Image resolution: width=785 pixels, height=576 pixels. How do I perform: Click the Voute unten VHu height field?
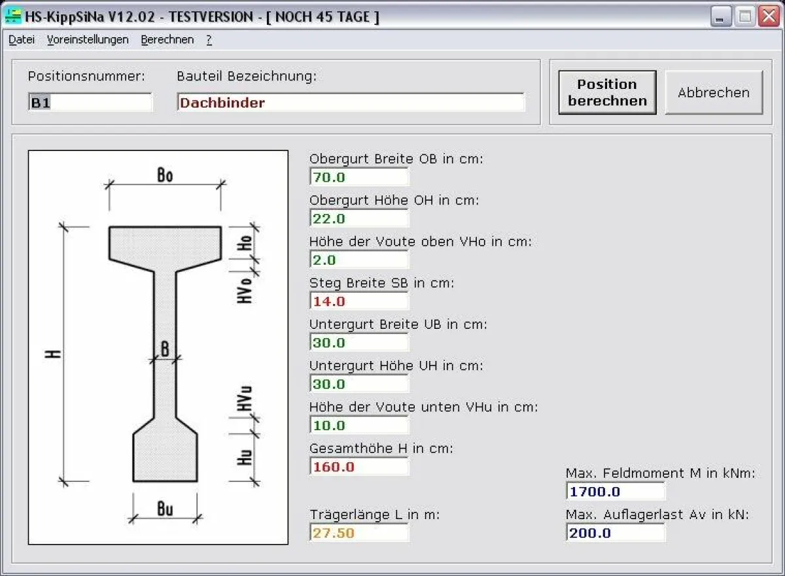[359, 426]
